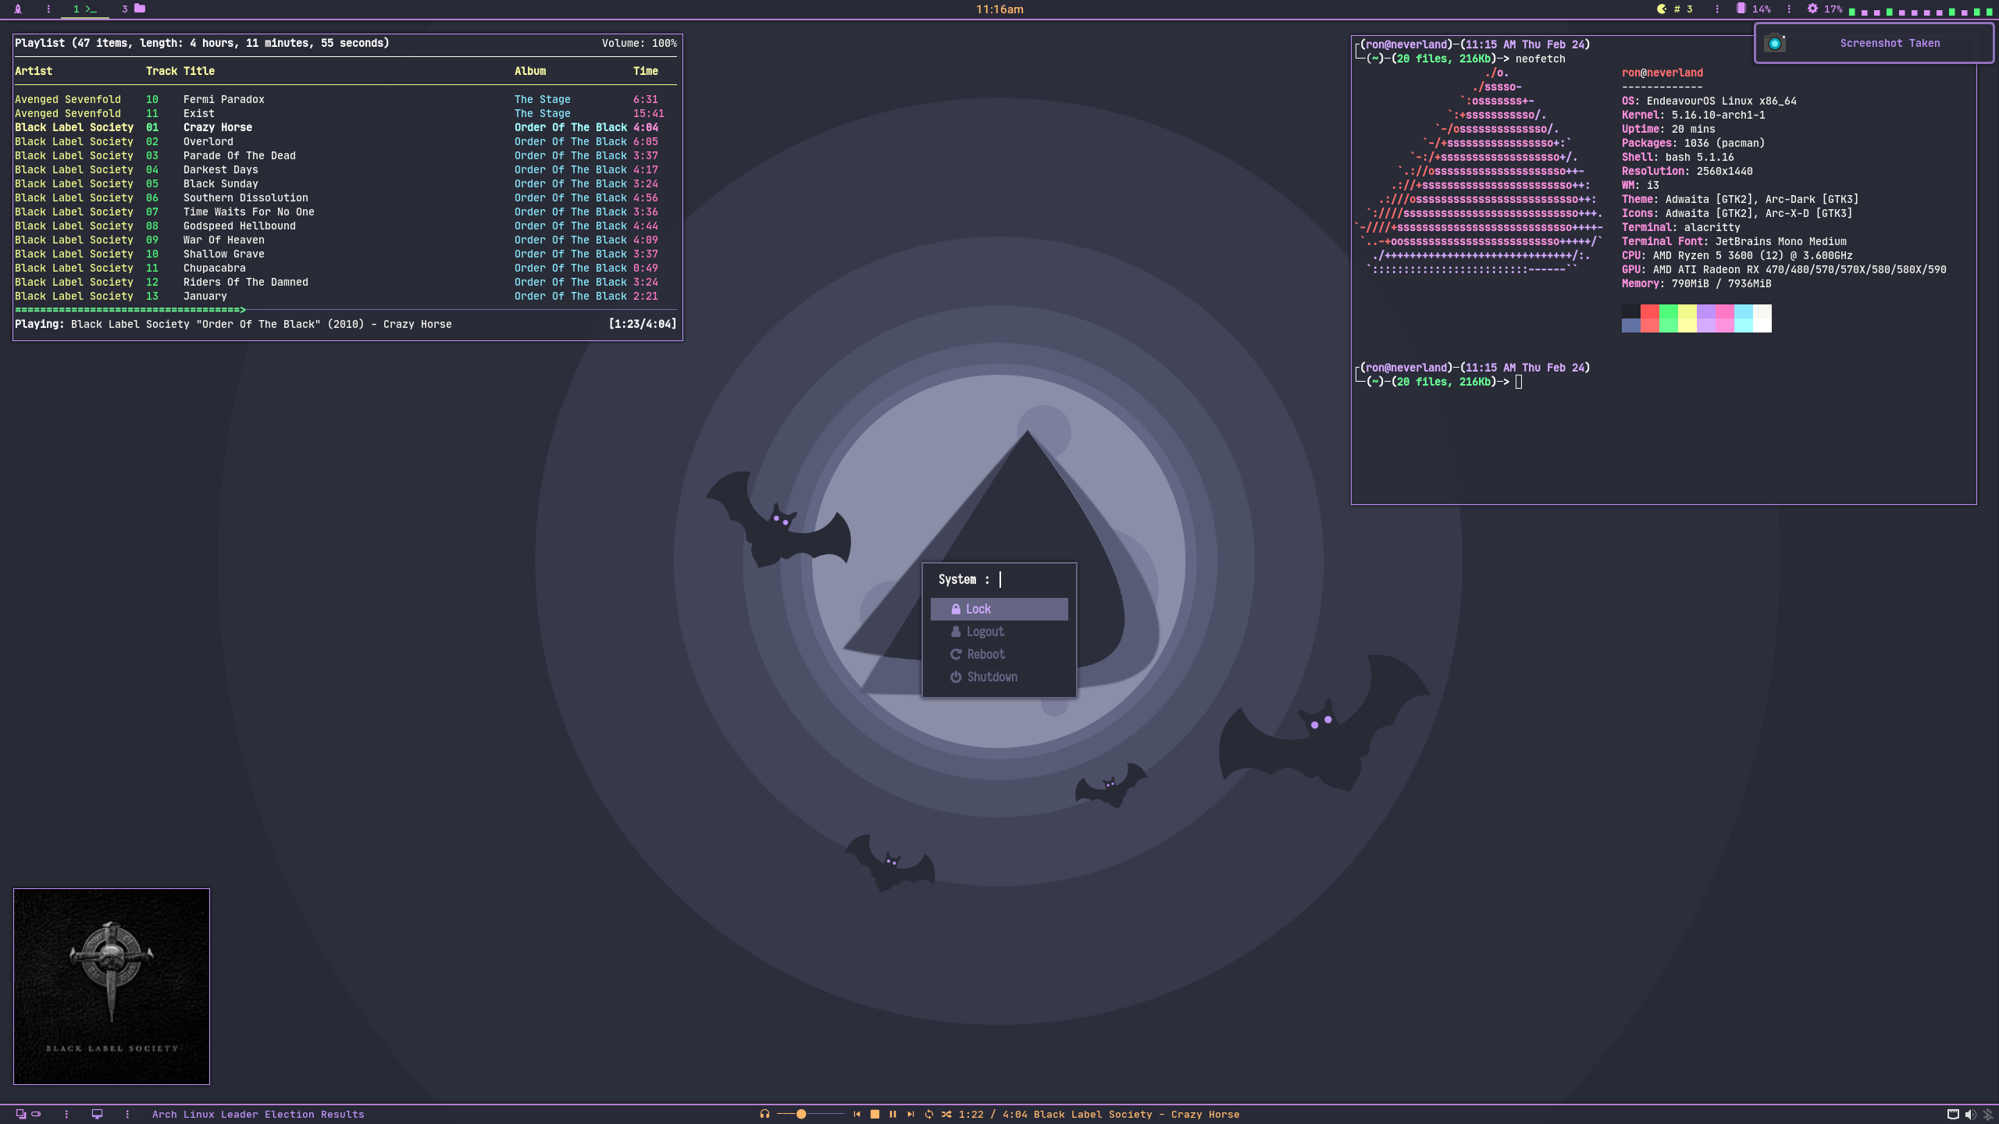
Task: Click the pacman updates icon
Action: click(x=1662, y=9)
